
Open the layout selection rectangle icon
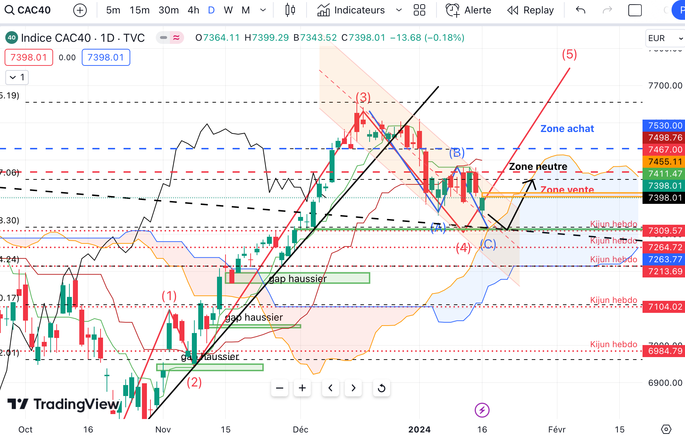(x=635, y=10)
